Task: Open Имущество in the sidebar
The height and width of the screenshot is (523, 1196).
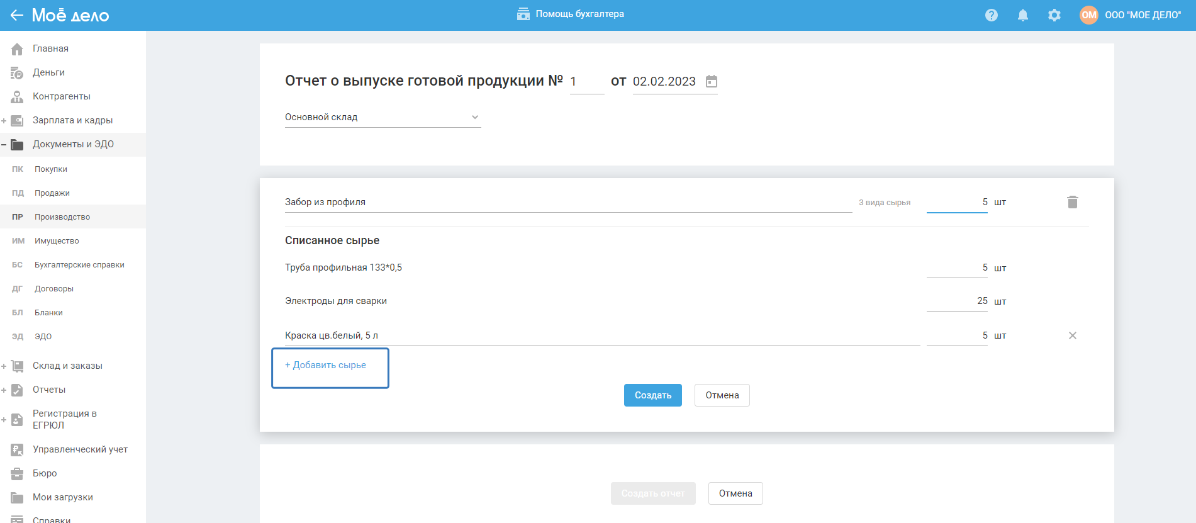Action: pos(73,240)
